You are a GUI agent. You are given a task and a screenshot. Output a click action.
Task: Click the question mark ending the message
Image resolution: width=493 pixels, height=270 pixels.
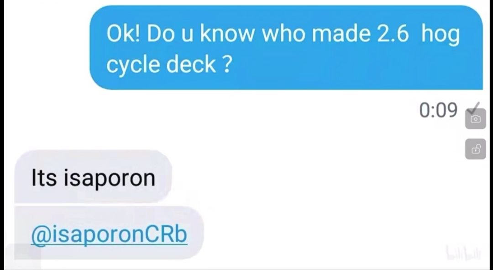point(227,64)
